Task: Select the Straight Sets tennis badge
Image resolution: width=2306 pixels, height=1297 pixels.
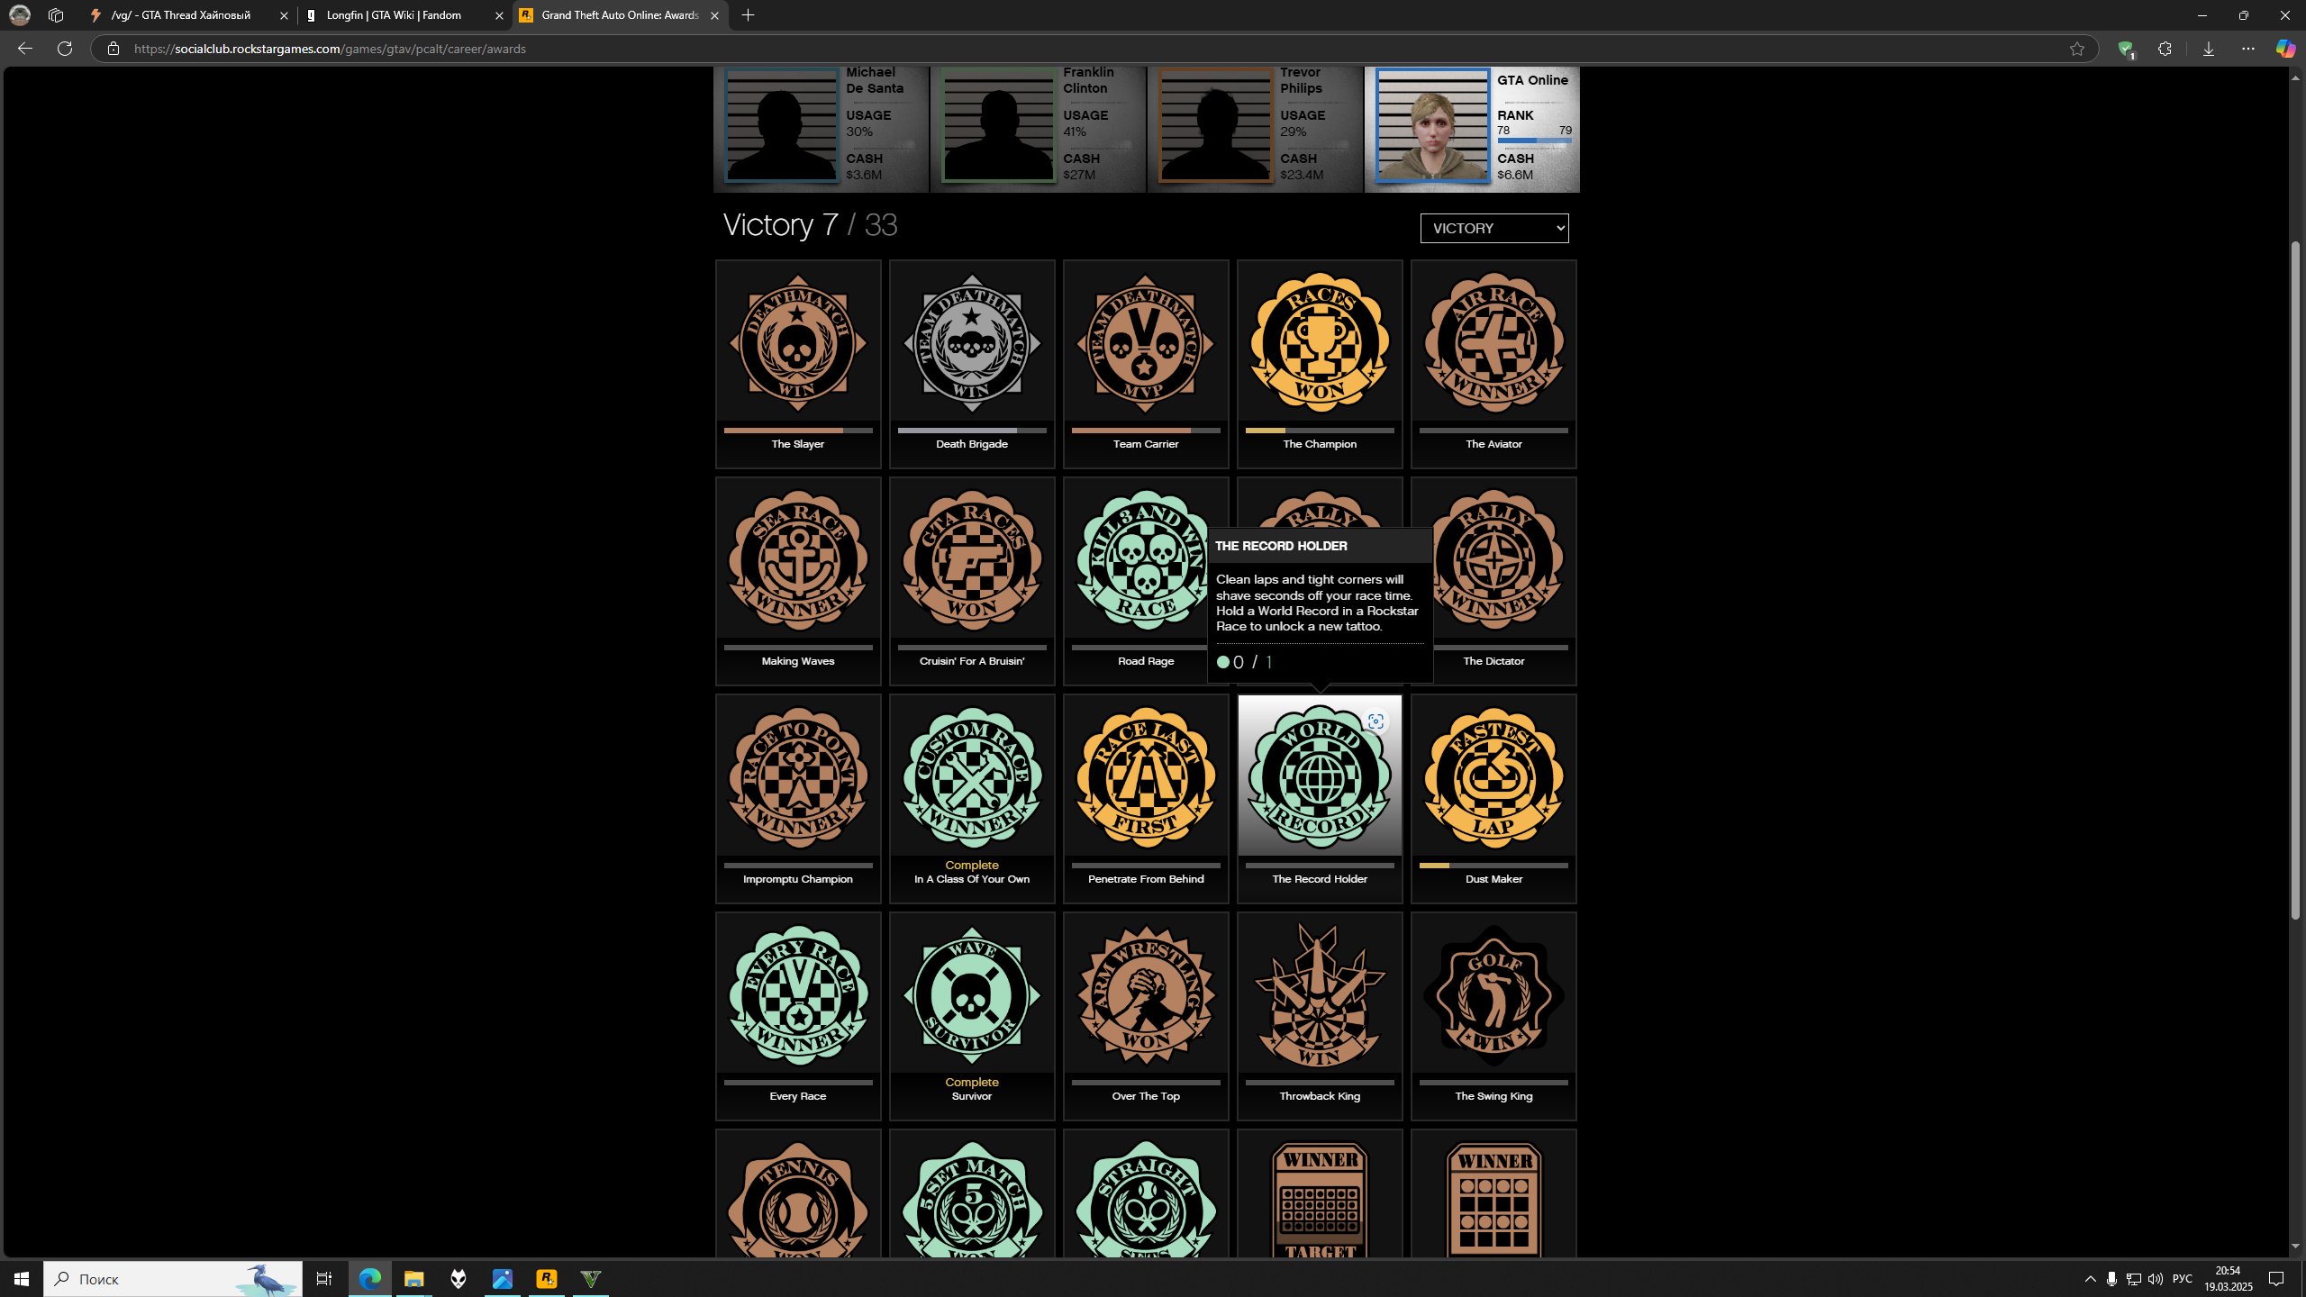Action: (1145, 1200)
